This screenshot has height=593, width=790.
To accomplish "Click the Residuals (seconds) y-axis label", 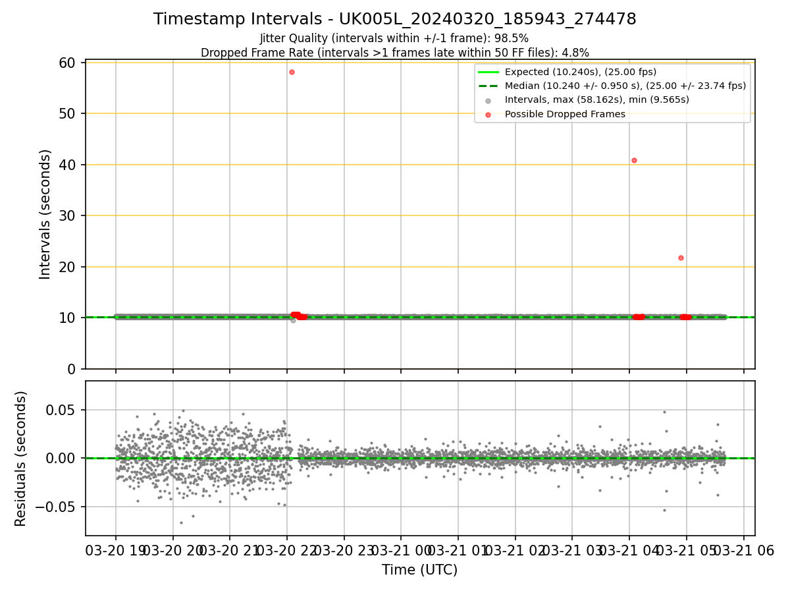I will click(x=21, y=459).
